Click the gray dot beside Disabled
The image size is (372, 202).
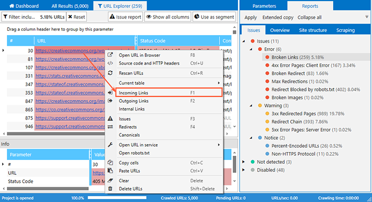click(x=252, y=170)
